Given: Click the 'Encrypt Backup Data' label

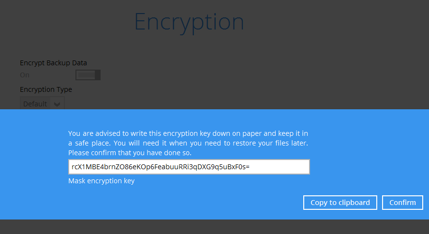Looking at the screenshot, I should point(53,62).
